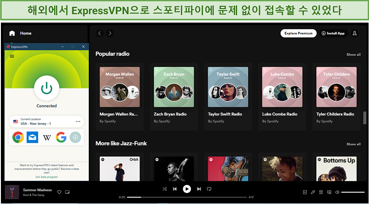Play the current track
Screen dimensions: 369x204
click(187, 189)
